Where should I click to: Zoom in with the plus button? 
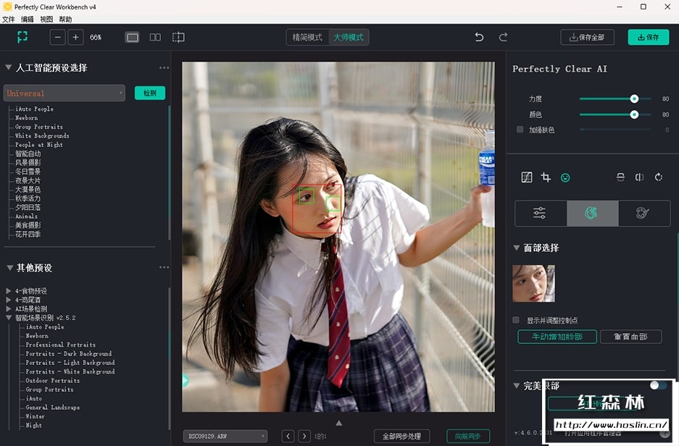75,37
